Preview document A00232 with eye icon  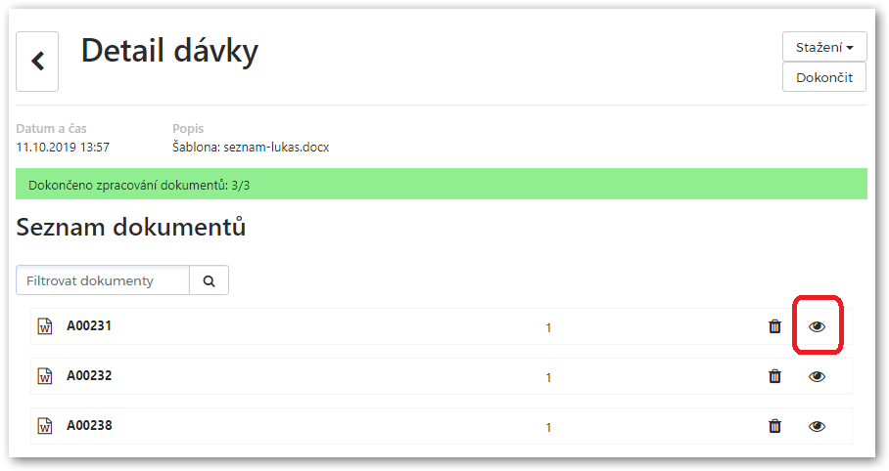point(817,376)
